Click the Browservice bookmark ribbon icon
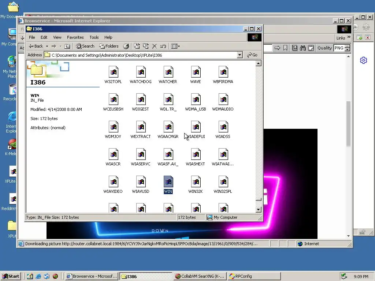This screenshot has width=375, height=281. tap(285, 48)
